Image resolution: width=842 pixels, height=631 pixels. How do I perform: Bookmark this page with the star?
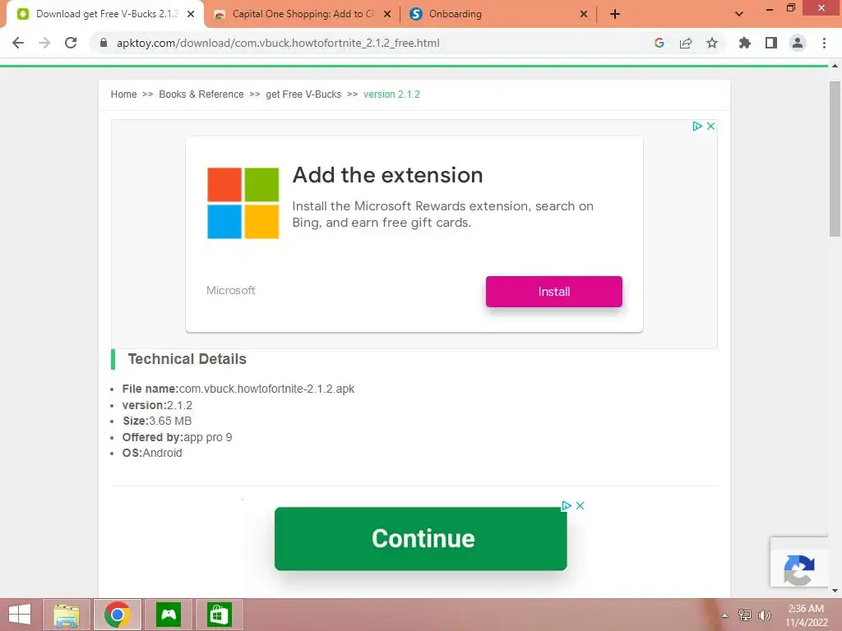(712, 43)
